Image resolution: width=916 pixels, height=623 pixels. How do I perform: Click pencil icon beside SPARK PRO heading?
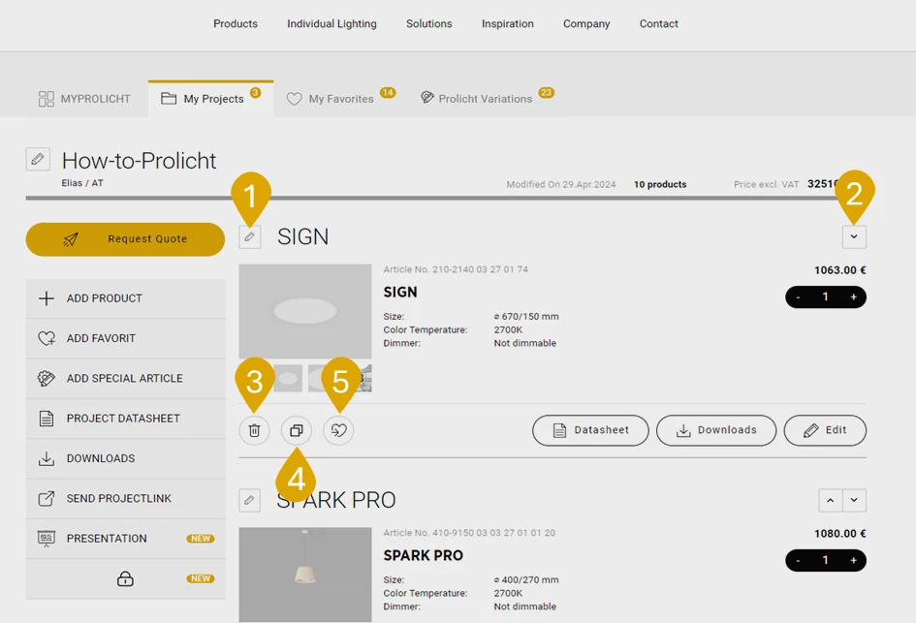coord(250,500)
